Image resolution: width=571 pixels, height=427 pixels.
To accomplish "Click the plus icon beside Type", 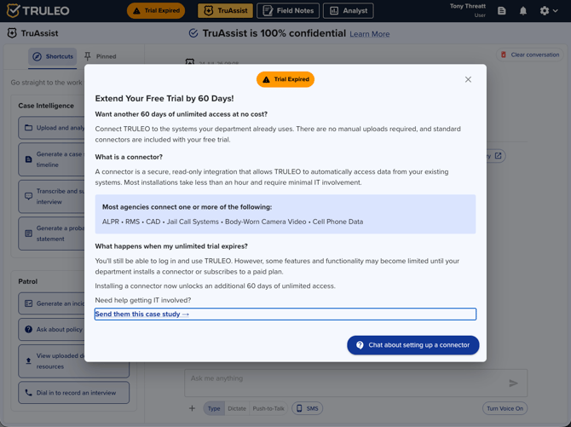I will [192, 408].
